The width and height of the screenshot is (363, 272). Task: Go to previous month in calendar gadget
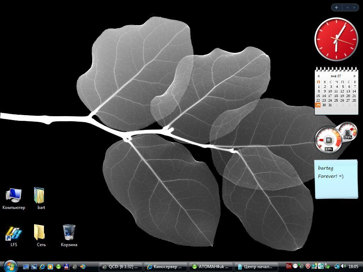tap(318, 76)
